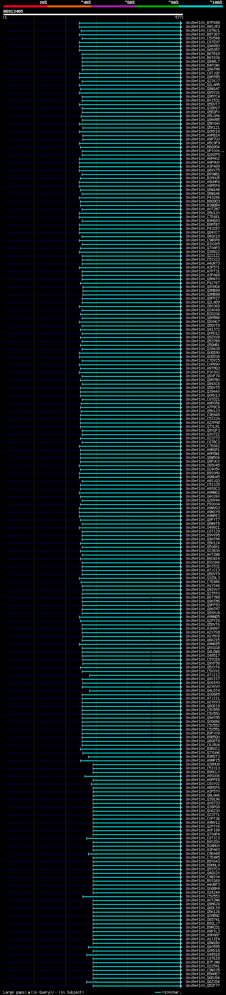
Task: Click the UniRef100_Q9ATM4 entry
Action: (202, 539)
